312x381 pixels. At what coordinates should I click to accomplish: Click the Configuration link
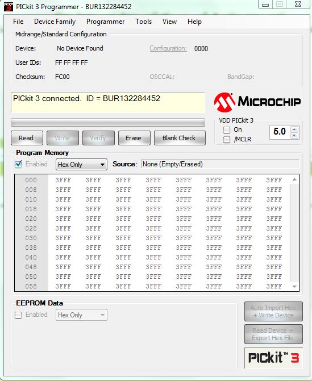(x=168, y=48)
